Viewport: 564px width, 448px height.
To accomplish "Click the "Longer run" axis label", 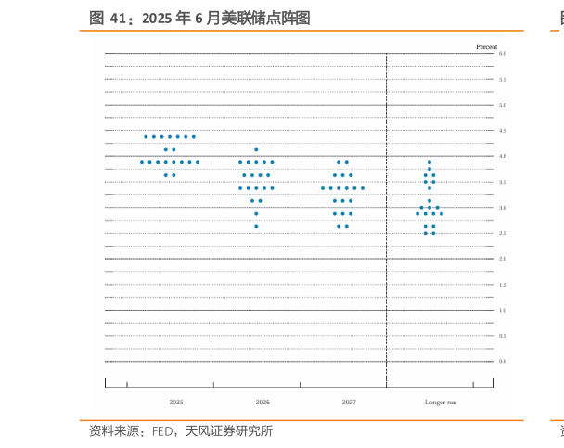I will [441, 402].
